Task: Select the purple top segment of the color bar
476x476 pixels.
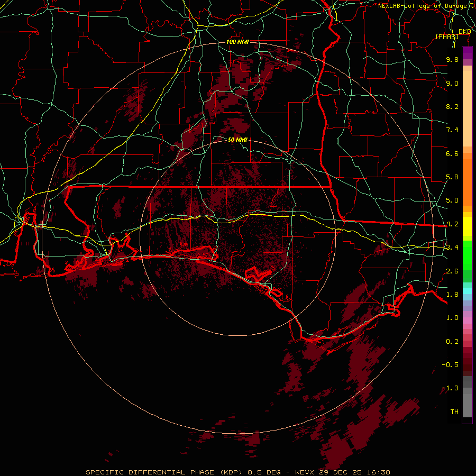Action: 467,53
